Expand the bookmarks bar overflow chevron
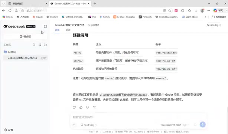228x134 pixels. (205, 17)
